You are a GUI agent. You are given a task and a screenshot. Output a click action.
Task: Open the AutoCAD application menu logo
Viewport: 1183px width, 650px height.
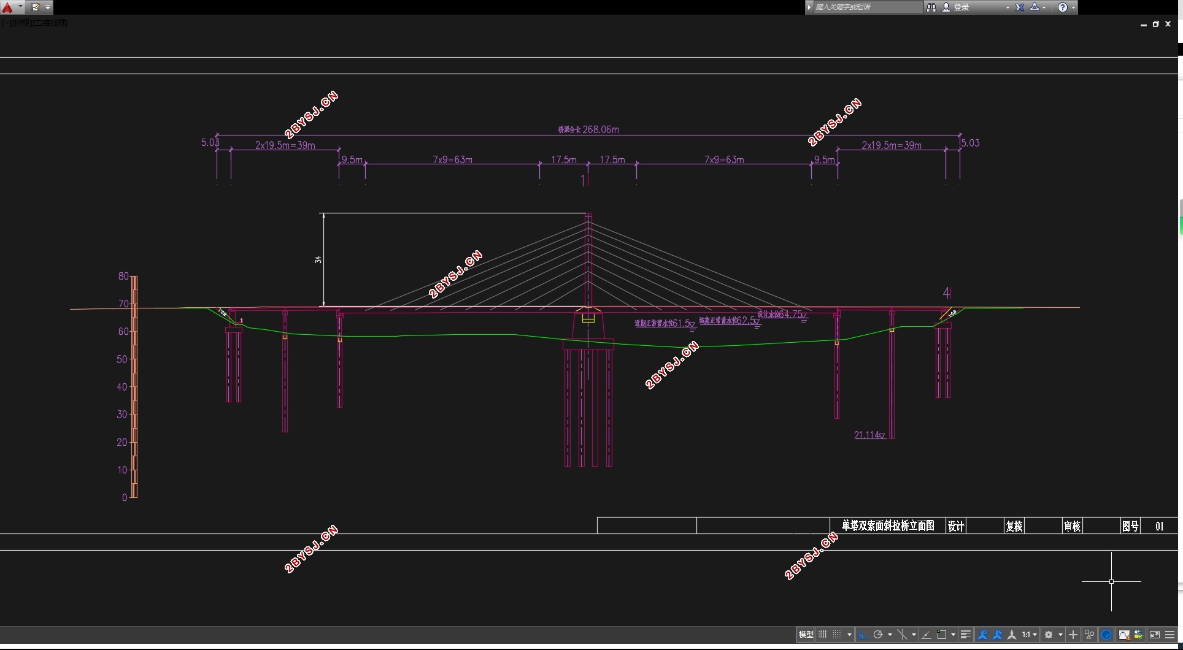coord(7,7)
